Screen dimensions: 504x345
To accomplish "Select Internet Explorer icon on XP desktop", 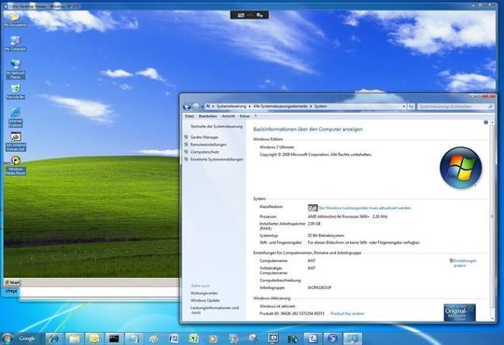I will (x=15, y=117).
